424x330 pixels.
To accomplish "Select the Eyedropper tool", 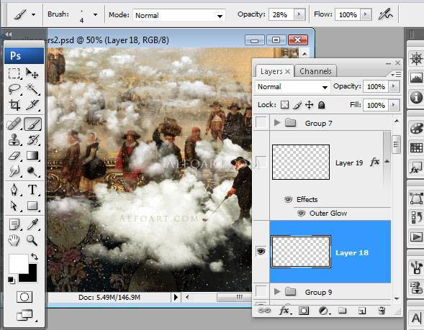I will point(32,224).
